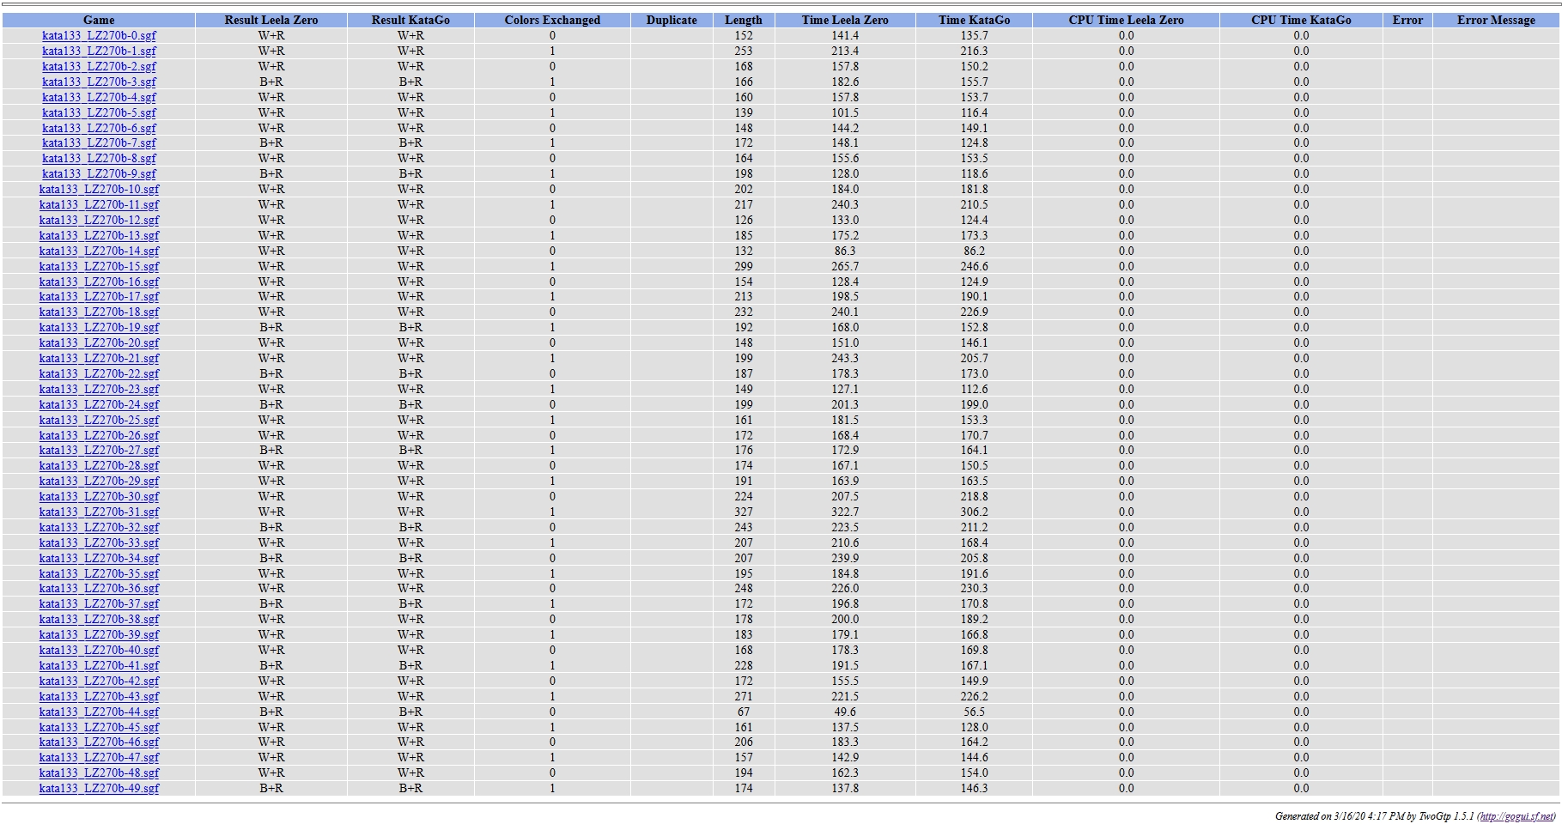
Task: Open game file kata133_LZ270b-22.sgf
Action: coord(99,374)
